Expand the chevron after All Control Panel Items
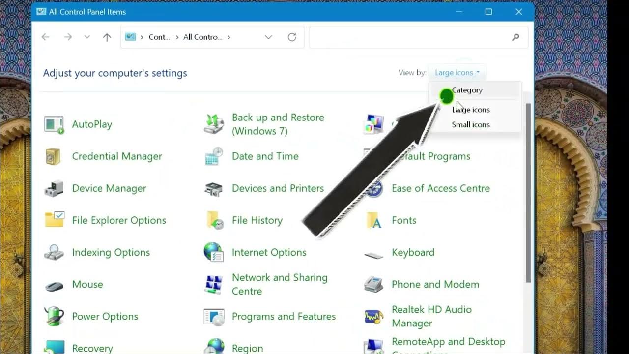This screenshot has width=629, height=354. pyautogui.click(x=229, y=37)
